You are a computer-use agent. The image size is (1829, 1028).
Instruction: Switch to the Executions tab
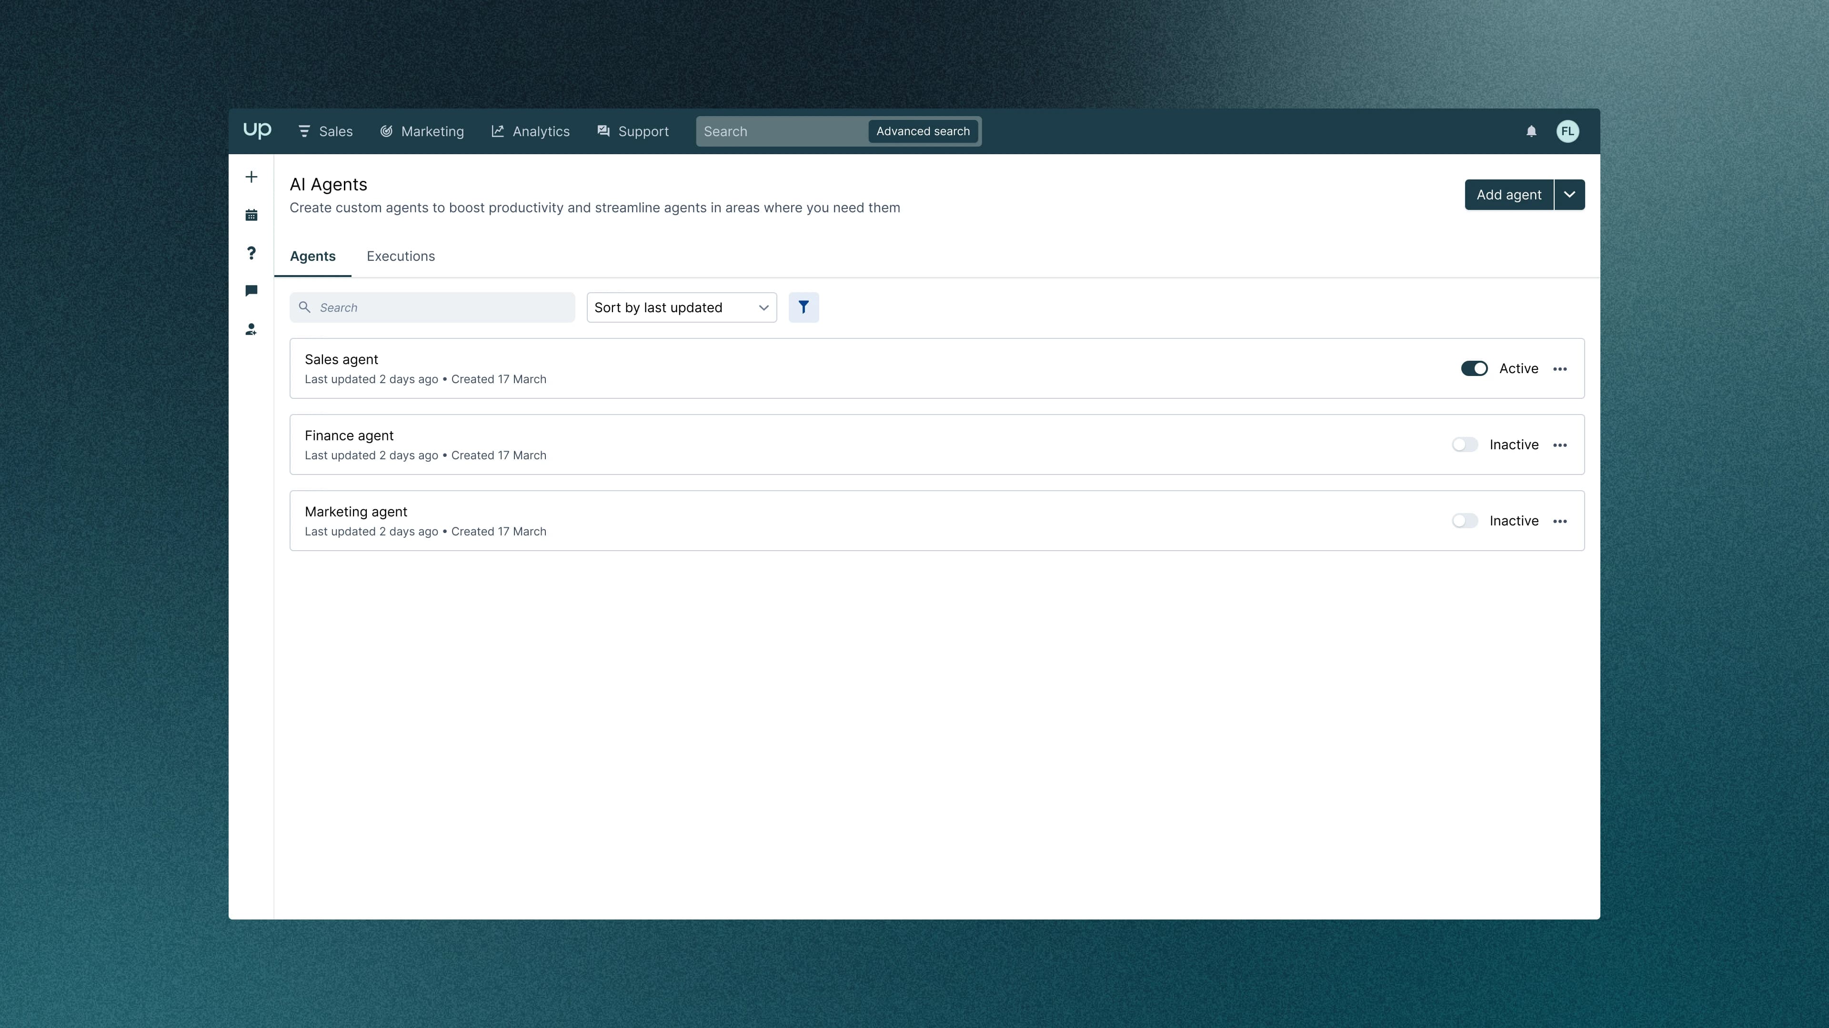[401, 256]
